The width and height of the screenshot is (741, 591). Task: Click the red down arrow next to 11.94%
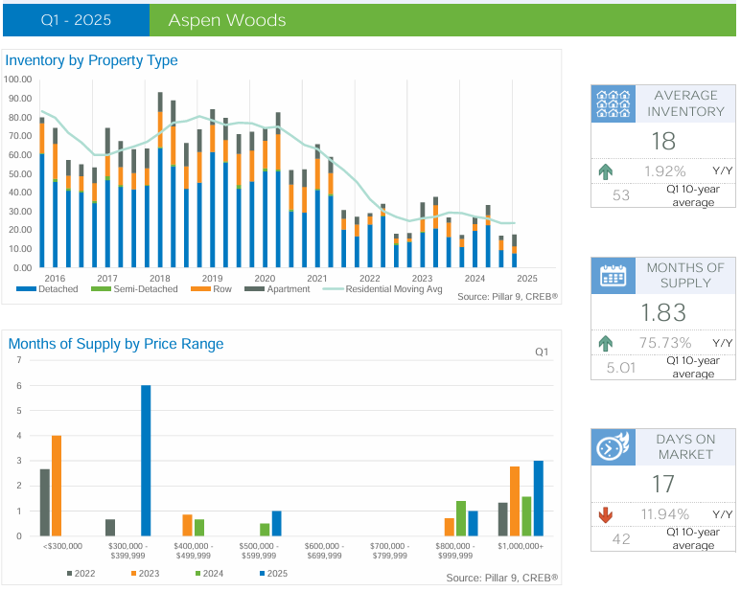pos(605,515)
